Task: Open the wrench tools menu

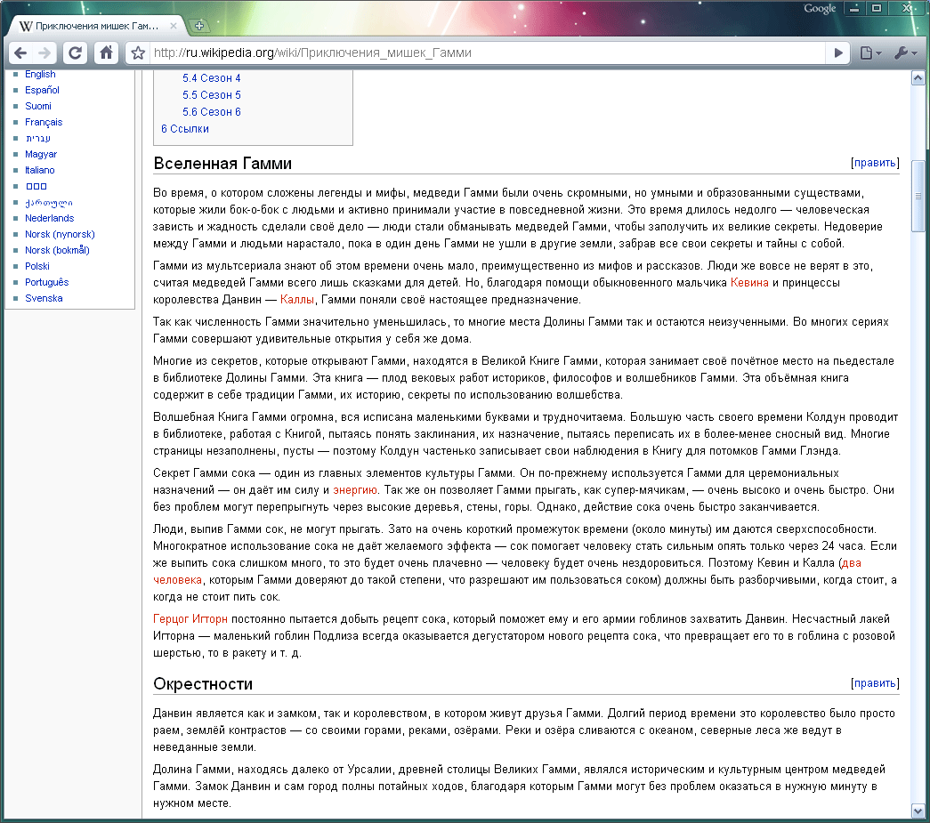Action: point(905,52)
